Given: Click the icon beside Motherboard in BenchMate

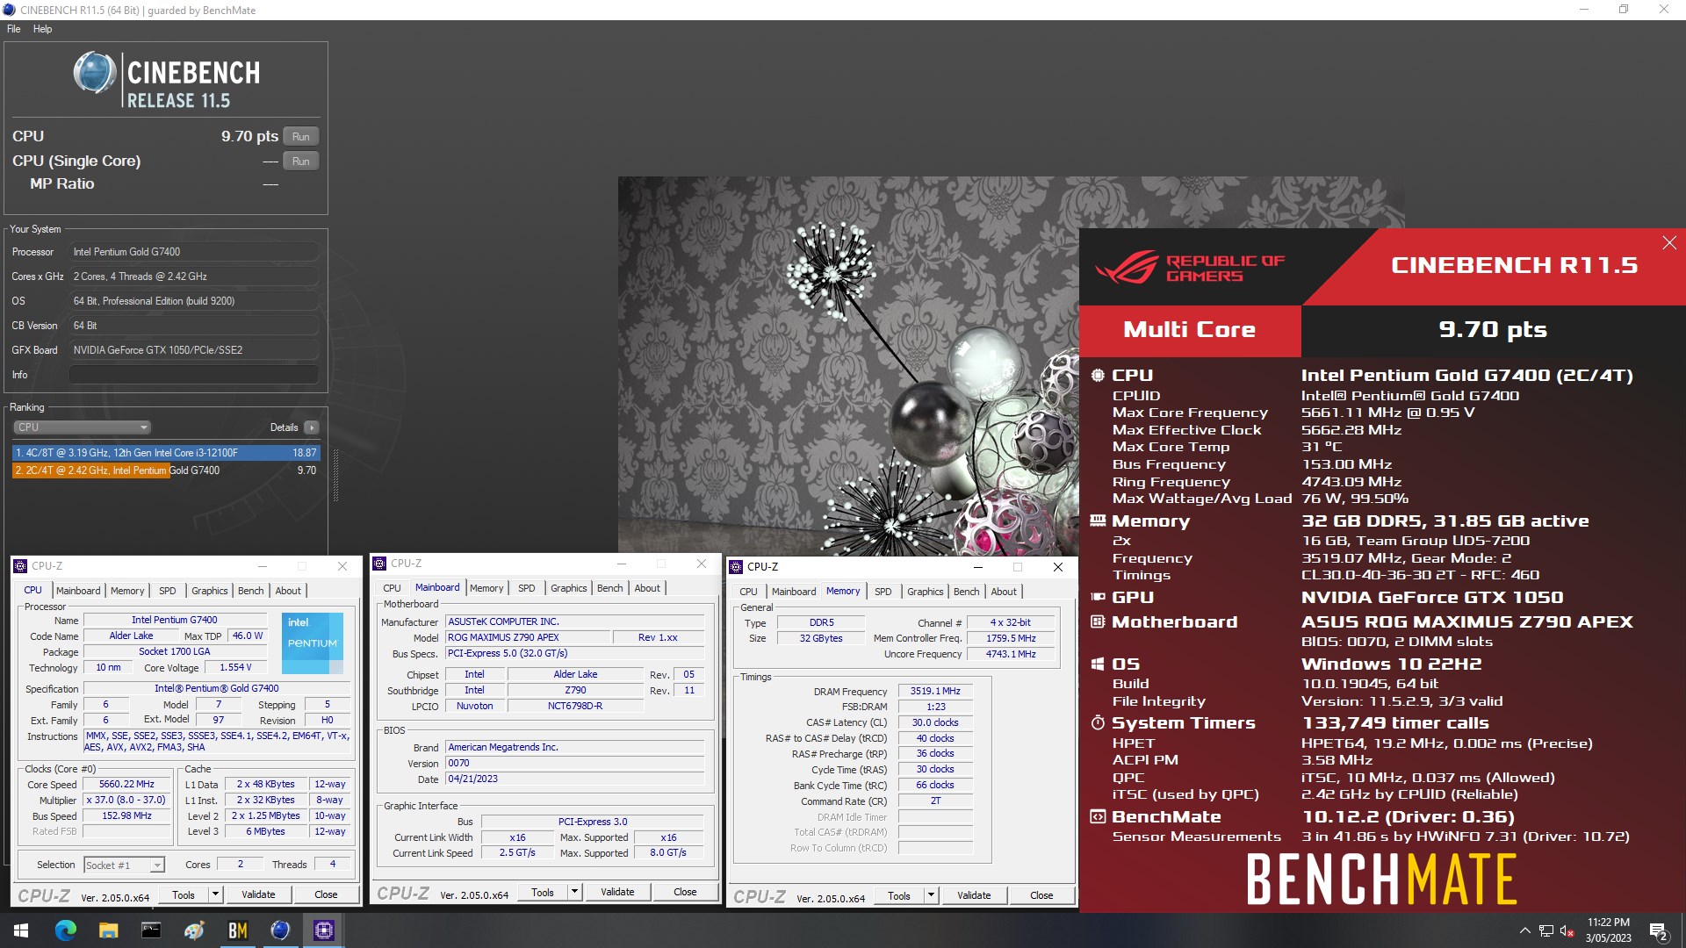Looking at the screenshot, I should point(1098,622).
